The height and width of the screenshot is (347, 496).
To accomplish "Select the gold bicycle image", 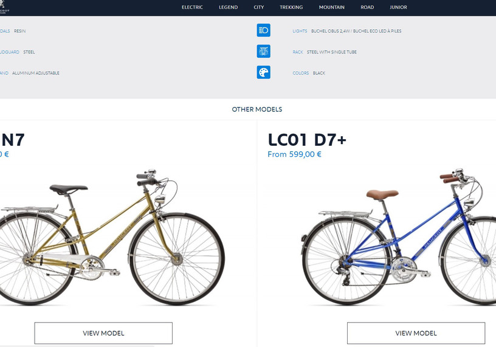I will (112, 237).
